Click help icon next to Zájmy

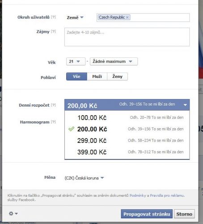point(53,31)
